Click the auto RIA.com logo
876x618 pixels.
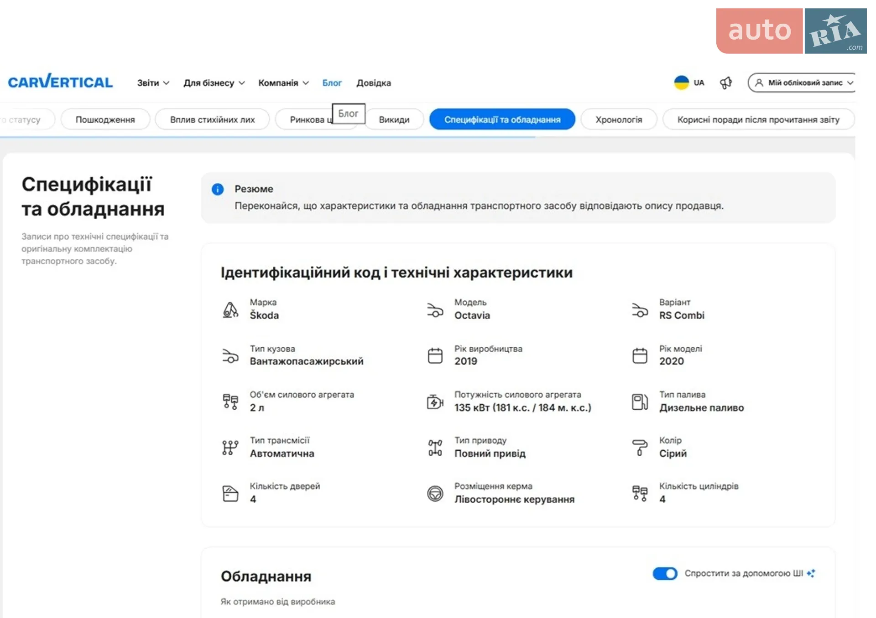coord(792,31)
